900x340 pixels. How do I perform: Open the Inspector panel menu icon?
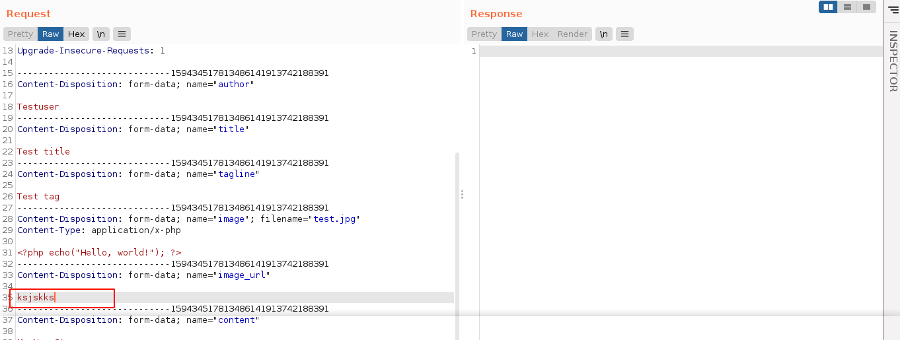click(x=893, y=8)
